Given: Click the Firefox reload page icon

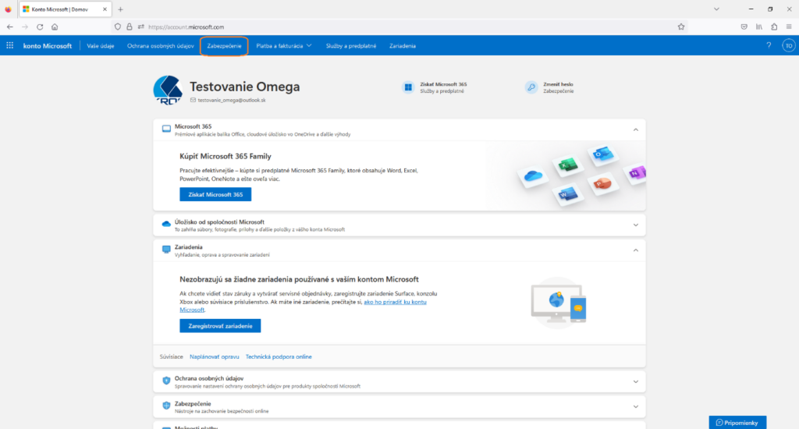Looking at the screenshot, I should 40,27.
